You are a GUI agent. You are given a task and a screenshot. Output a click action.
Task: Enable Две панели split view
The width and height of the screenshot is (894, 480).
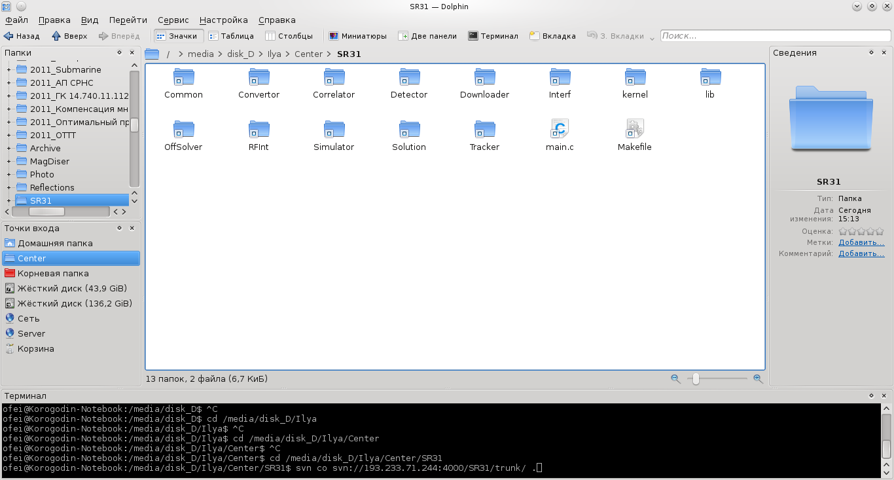click(x=427, y=36)
